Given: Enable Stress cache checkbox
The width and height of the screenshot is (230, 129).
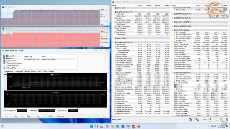Looking at the screenshot, I should [x=7, y=61].
